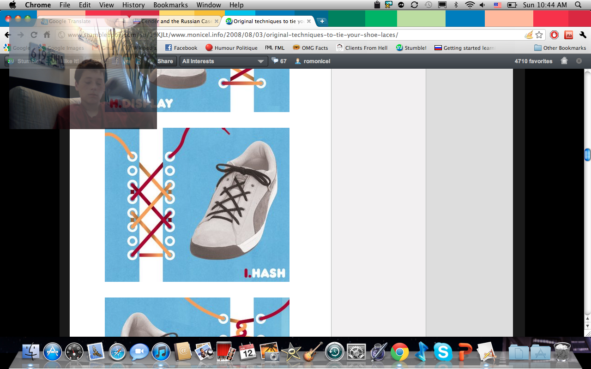Open the File menu
Viewport: 591px width, 369px height.
click(65, 5)
